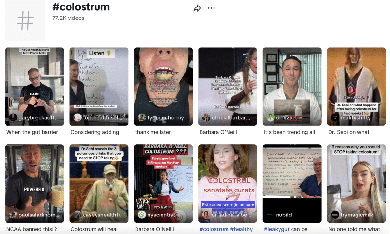The width and height of the screenshot is (390, 234).
Task: Open the three-dot more options menu
Action: (211, 8)
